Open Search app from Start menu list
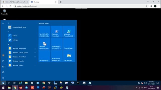Image resolution: width=161 pixels, height=90 pixels. pos(22,35)
